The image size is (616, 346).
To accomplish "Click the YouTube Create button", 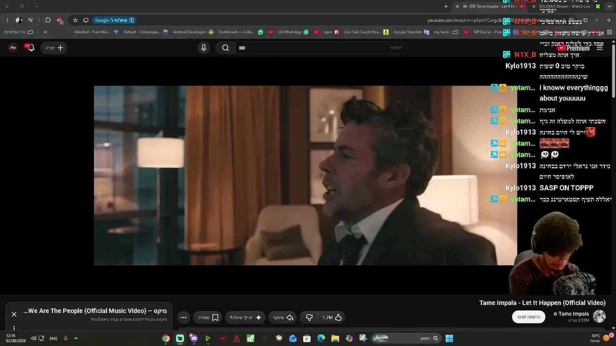I will tap(54, 48).
